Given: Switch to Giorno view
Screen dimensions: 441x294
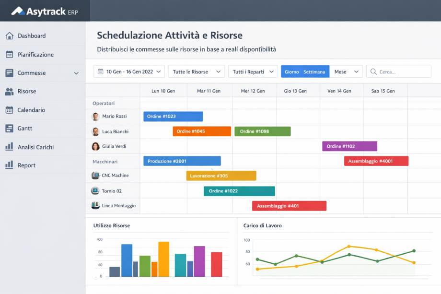Looking at the screenshot, I should pyautogui.click(x=291, y=72).
